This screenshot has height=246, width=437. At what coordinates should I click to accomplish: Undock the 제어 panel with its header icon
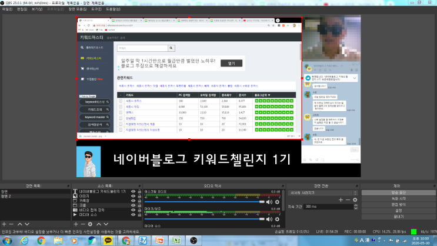435,186
